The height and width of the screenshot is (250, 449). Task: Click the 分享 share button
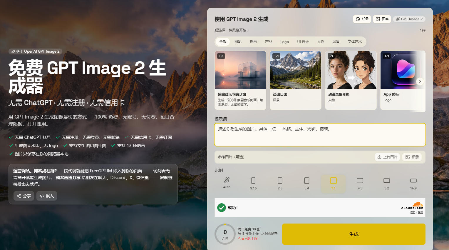24,196
